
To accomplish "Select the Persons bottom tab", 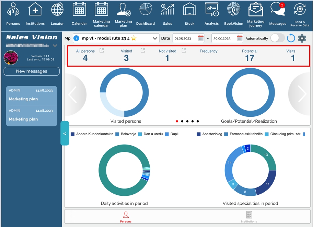I will pos(126,217).
